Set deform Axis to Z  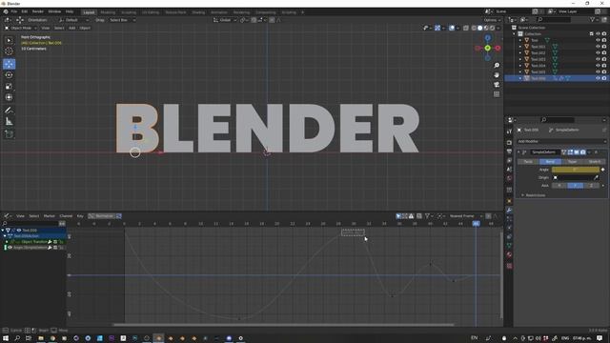coord(592,186)
